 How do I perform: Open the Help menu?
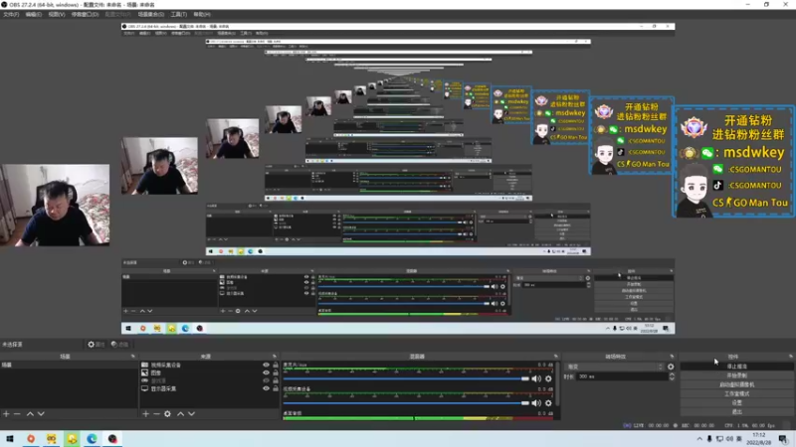tap(202, 14)
